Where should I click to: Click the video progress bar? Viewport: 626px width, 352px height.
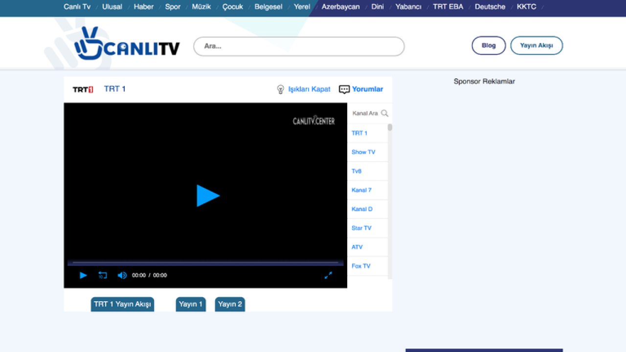click(x=205, y=263)
